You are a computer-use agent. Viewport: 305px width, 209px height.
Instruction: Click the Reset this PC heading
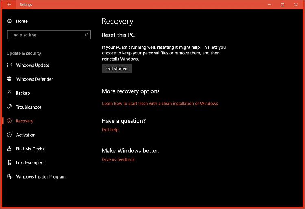click(118, 35)
